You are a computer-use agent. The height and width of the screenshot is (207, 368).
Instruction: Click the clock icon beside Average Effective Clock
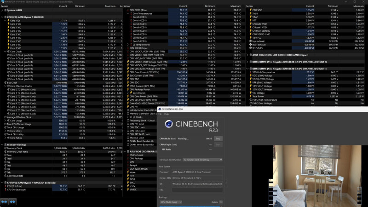point(6,117)
